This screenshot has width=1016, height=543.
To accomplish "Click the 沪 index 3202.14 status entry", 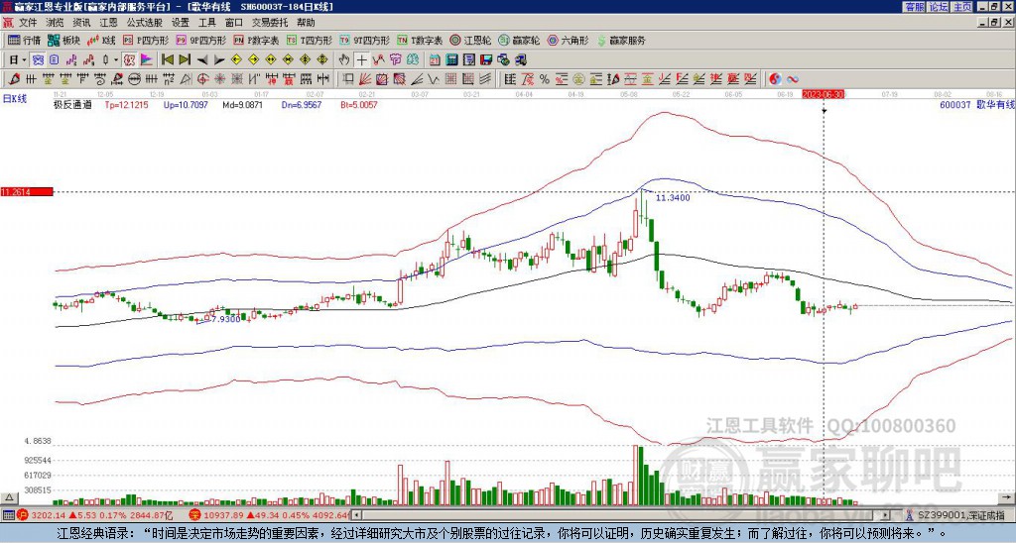I will [x=94, y=515].
